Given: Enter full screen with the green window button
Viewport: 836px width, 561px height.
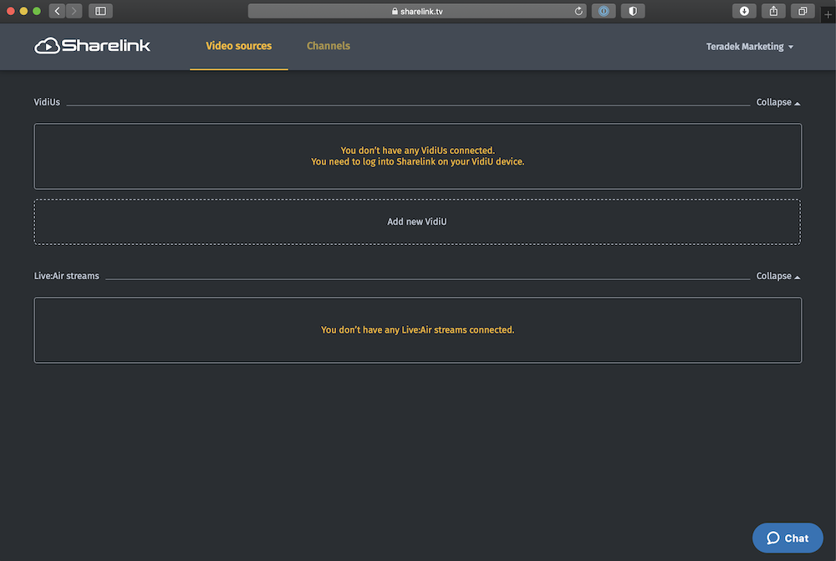Looking at the screenshot, I should (37, 11).
